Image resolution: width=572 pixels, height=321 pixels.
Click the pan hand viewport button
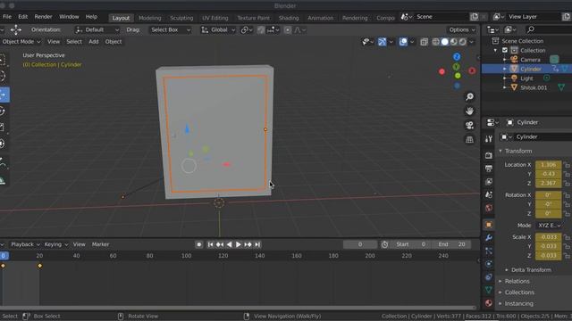click(x=469, y=111)
